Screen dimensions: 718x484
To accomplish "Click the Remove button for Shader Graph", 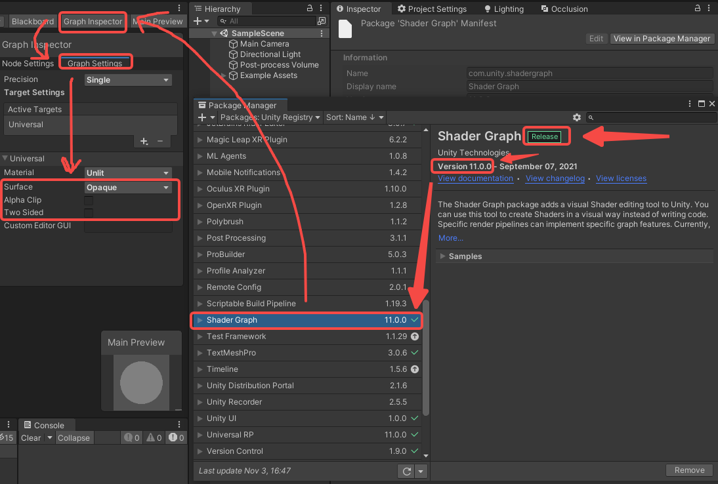I will tap(689, 470).
